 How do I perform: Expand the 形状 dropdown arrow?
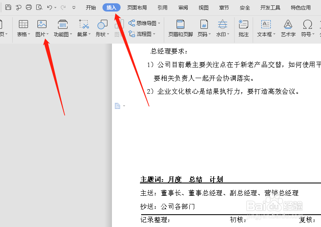(108, 34)
